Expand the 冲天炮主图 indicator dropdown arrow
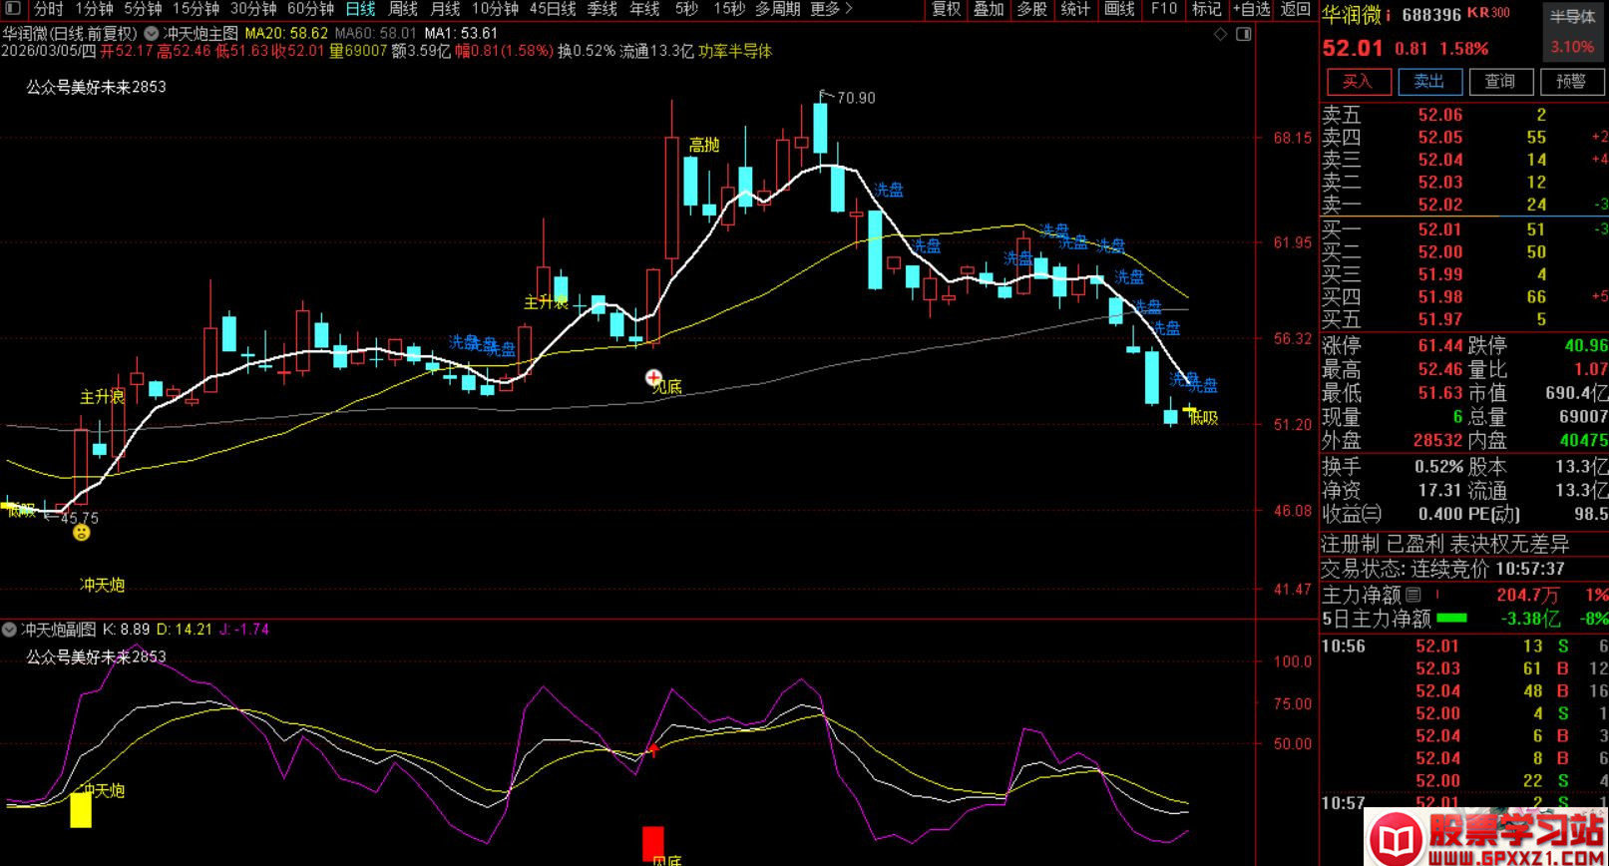The height and width of the screenshot is (866, 1609). point(152,33)
